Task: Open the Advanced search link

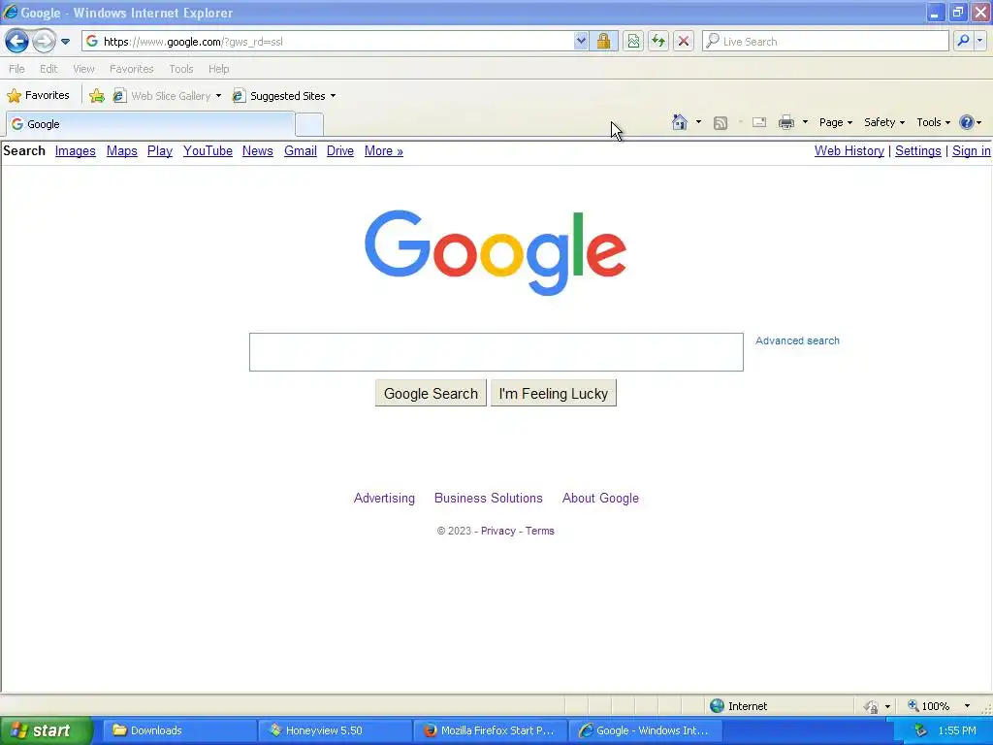Action: (797, 340)
